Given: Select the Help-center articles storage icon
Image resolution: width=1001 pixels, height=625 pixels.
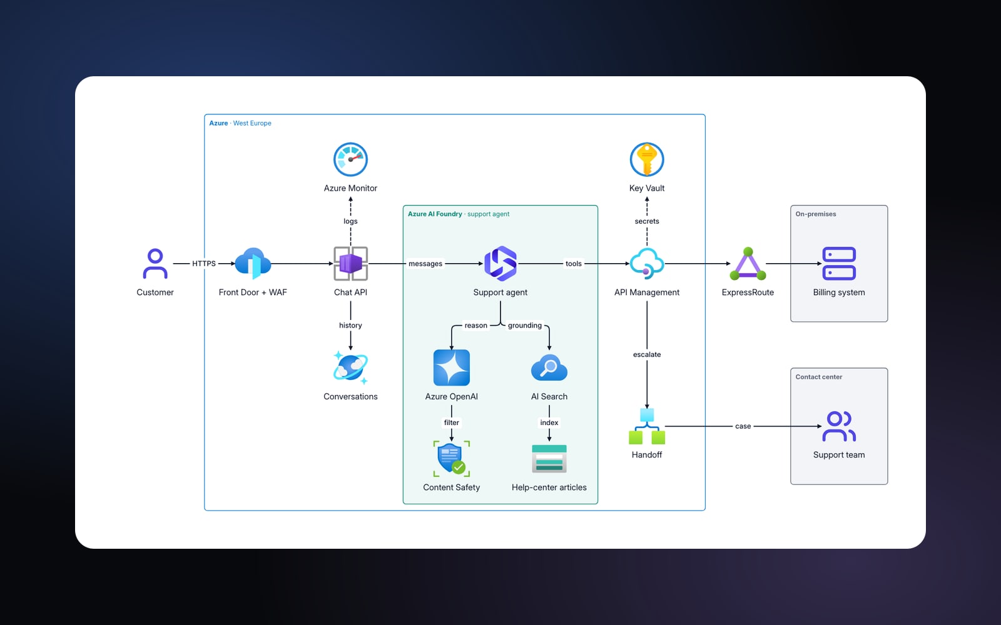Looking at the screenshot, I should 549,459.
